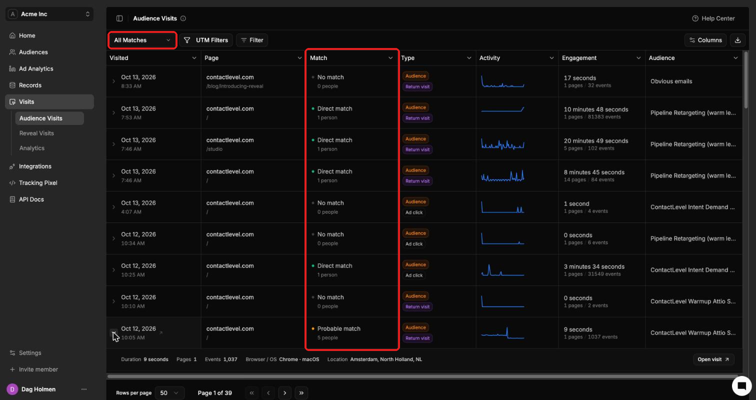Open Home in the sidebar
The height and width of the screenshot is (400, 756).
pos(50,35)
